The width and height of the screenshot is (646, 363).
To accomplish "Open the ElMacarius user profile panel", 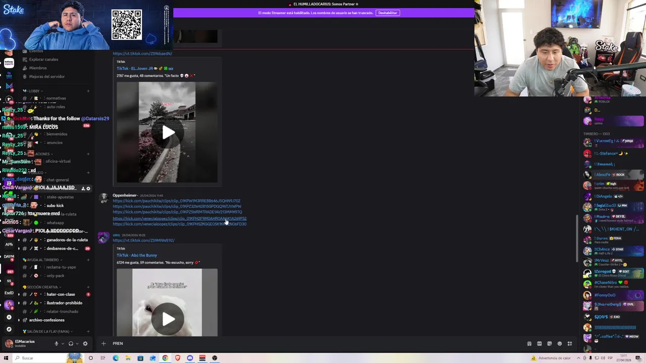I will pyautogui.click(x=25, y=343).
